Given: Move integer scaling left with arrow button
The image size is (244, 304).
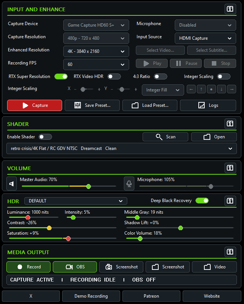Looking at the screenshot, I should point(191,89).
